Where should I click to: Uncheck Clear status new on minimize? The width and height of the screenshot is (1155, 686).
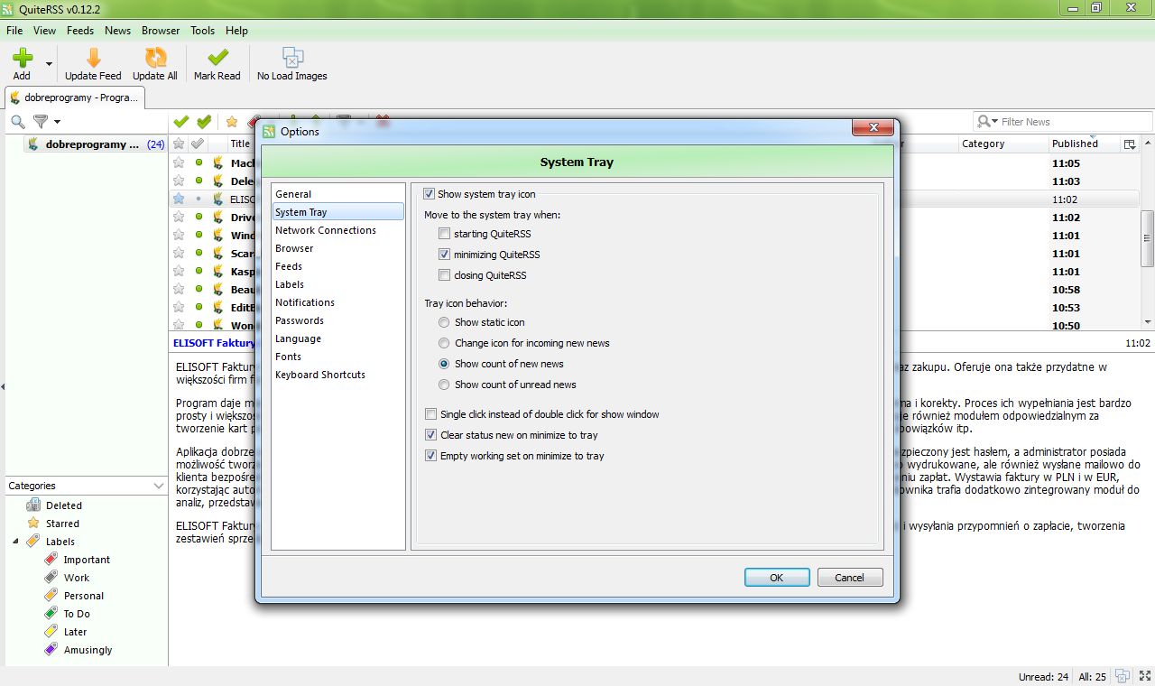(x=430, y=435)
